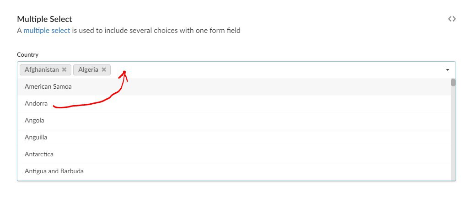Select American Samoa from the list

(234, 87)
